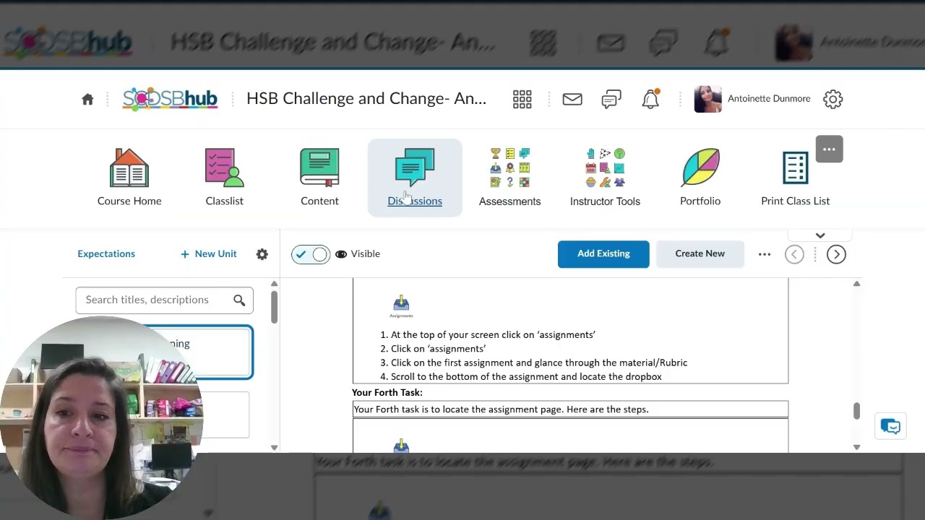Open the chat support widget icon
The image size is (925, 520).
[x=890, y=427]
